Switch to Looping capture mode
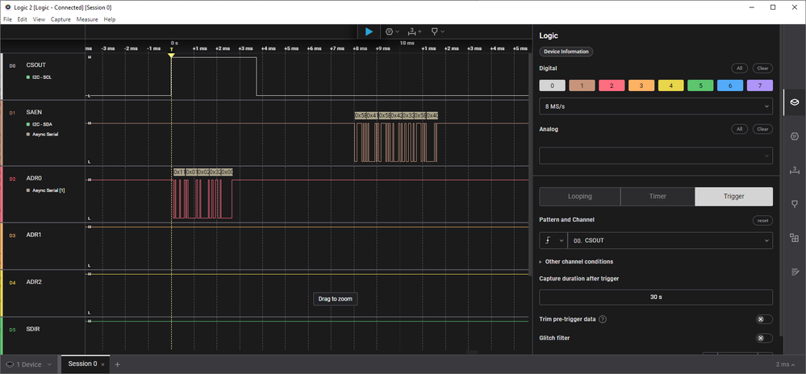The width and height of the screenshot is (806, 374). (580, 196)
